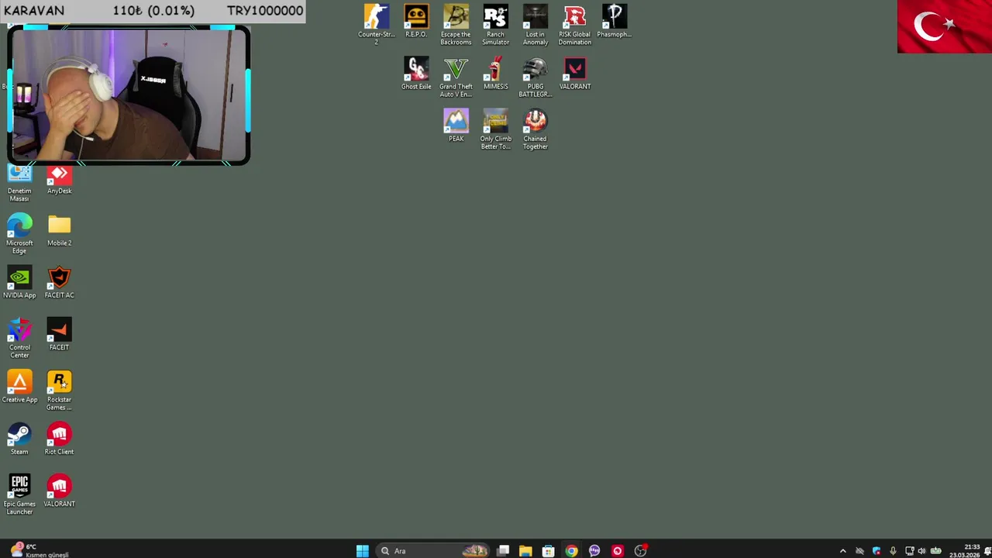Launch the R.E.P.O. game shortcut
The width and height of the screenshot is (992, 558).
pyautogui.click(x=416, y=22)
